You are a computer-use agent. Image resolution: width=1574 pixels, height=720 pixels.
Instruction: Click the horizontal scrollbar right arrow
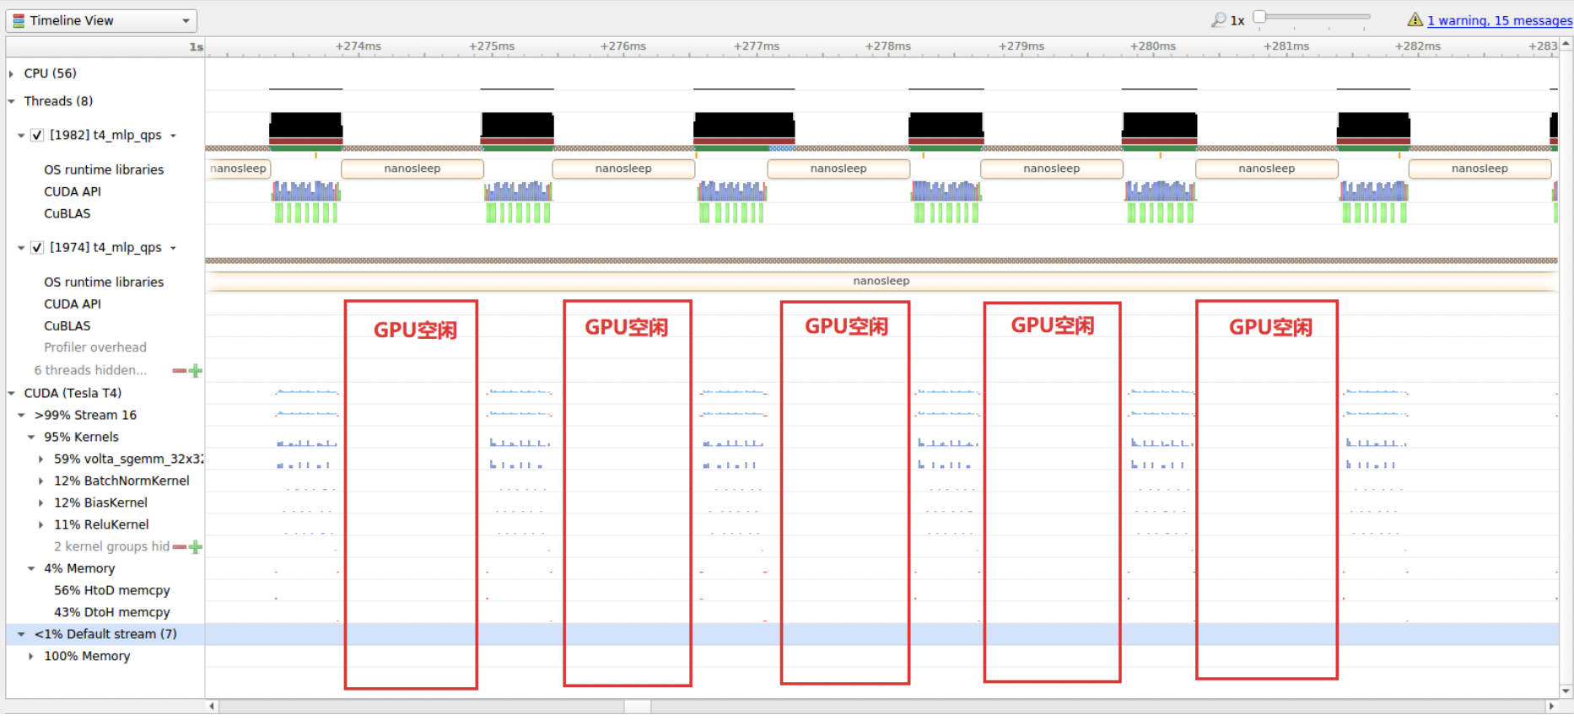pyautogui.click(x=1550, y=707)
